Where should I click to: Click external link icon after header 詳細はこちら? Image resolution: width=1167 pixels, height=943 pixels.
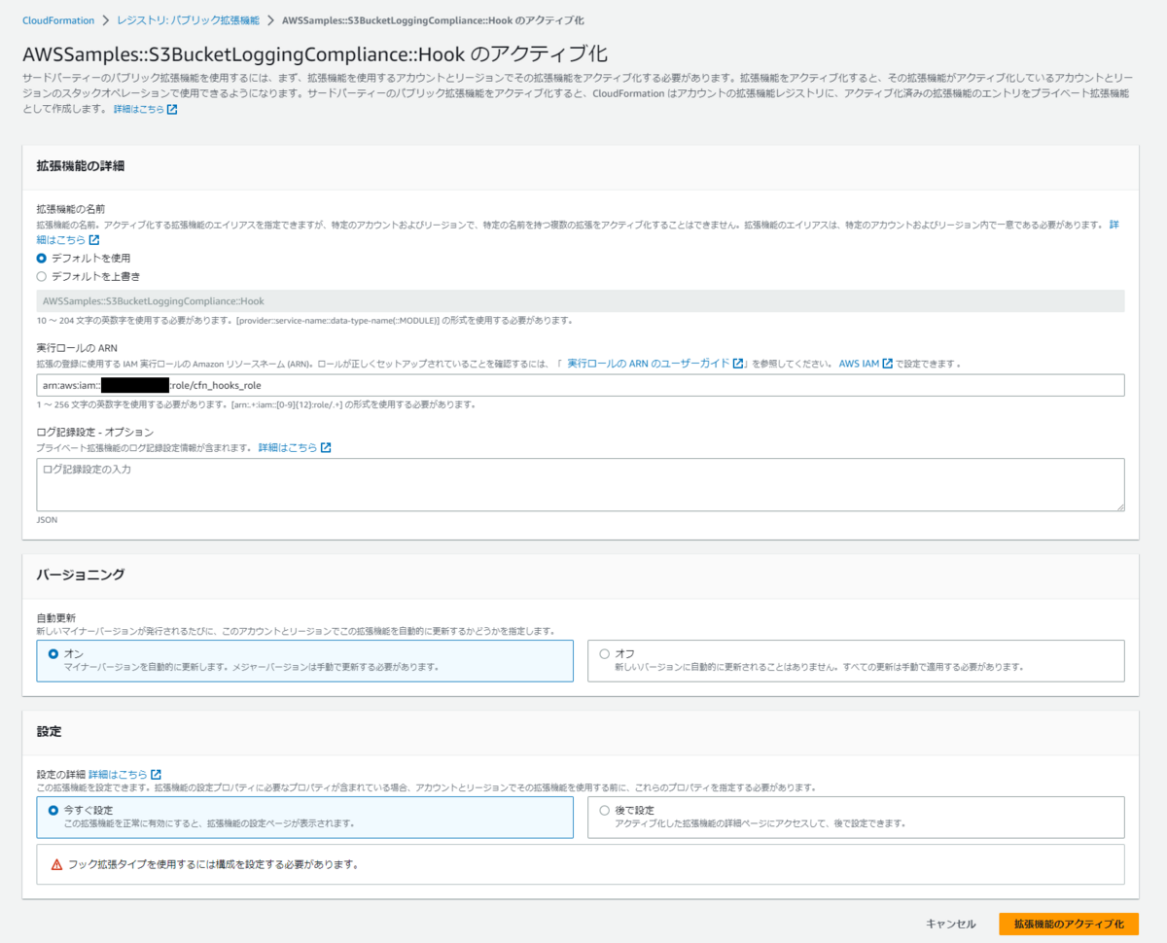173,109
